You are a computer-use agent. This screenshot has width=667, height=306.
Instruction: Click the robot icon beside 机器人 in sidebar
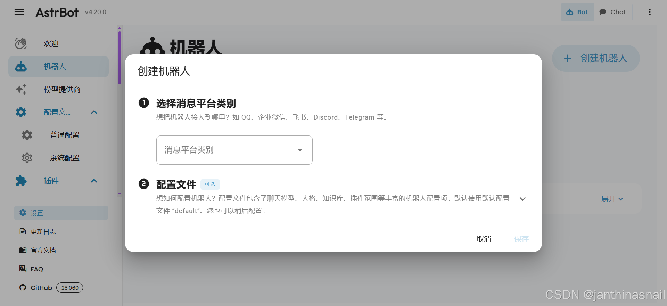[x=21, y=67]
